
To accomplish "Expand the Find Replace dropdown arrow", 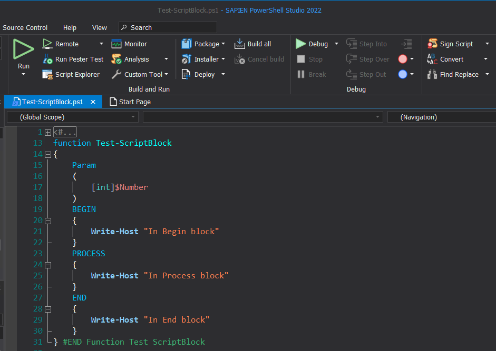I will 487,74.
